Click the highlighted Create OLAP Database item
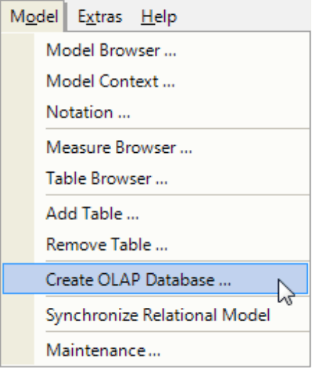 pyautogui.click(x=155, y=279)
